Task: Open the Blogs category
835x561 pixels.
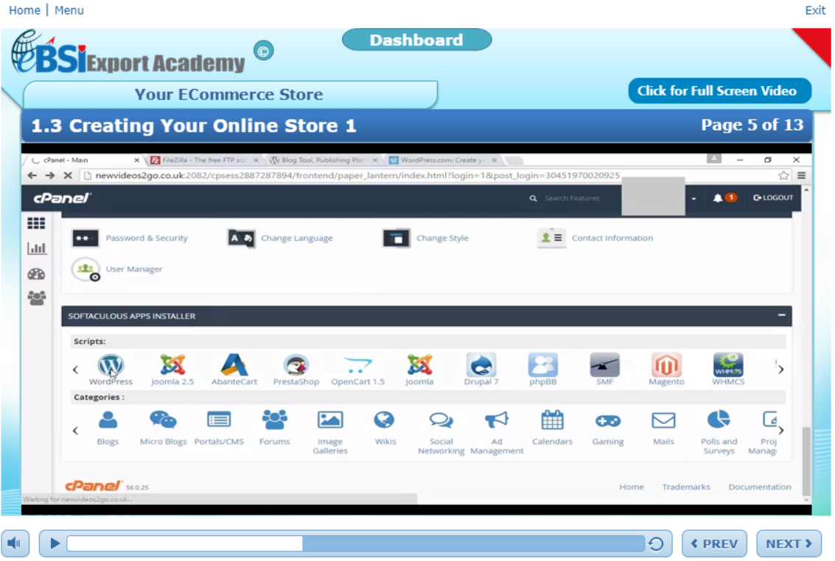Action: [108, 428]
